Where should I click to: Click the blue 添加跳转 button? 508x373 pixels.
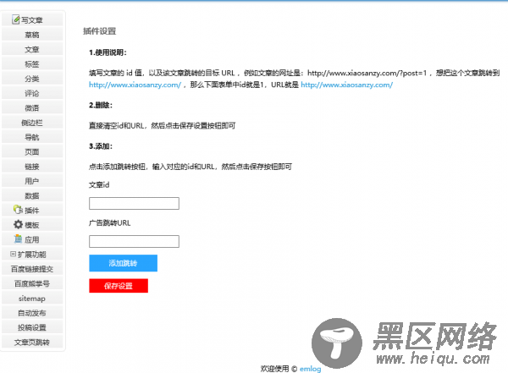123,263
